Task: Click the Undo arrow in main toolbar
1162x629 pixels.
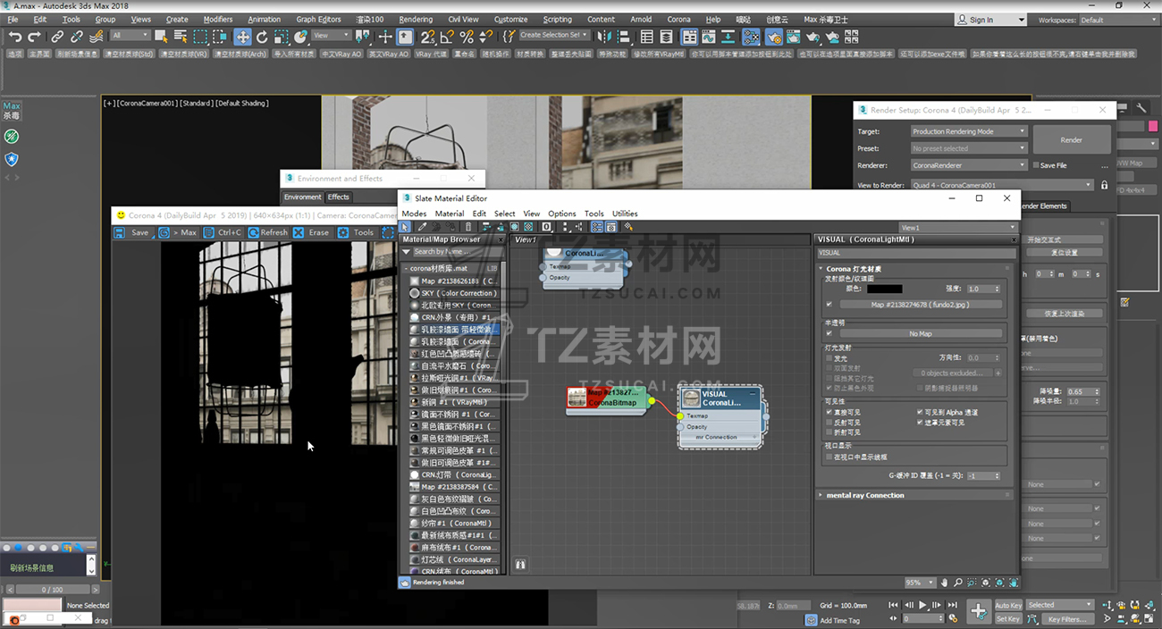Action: 15,37
